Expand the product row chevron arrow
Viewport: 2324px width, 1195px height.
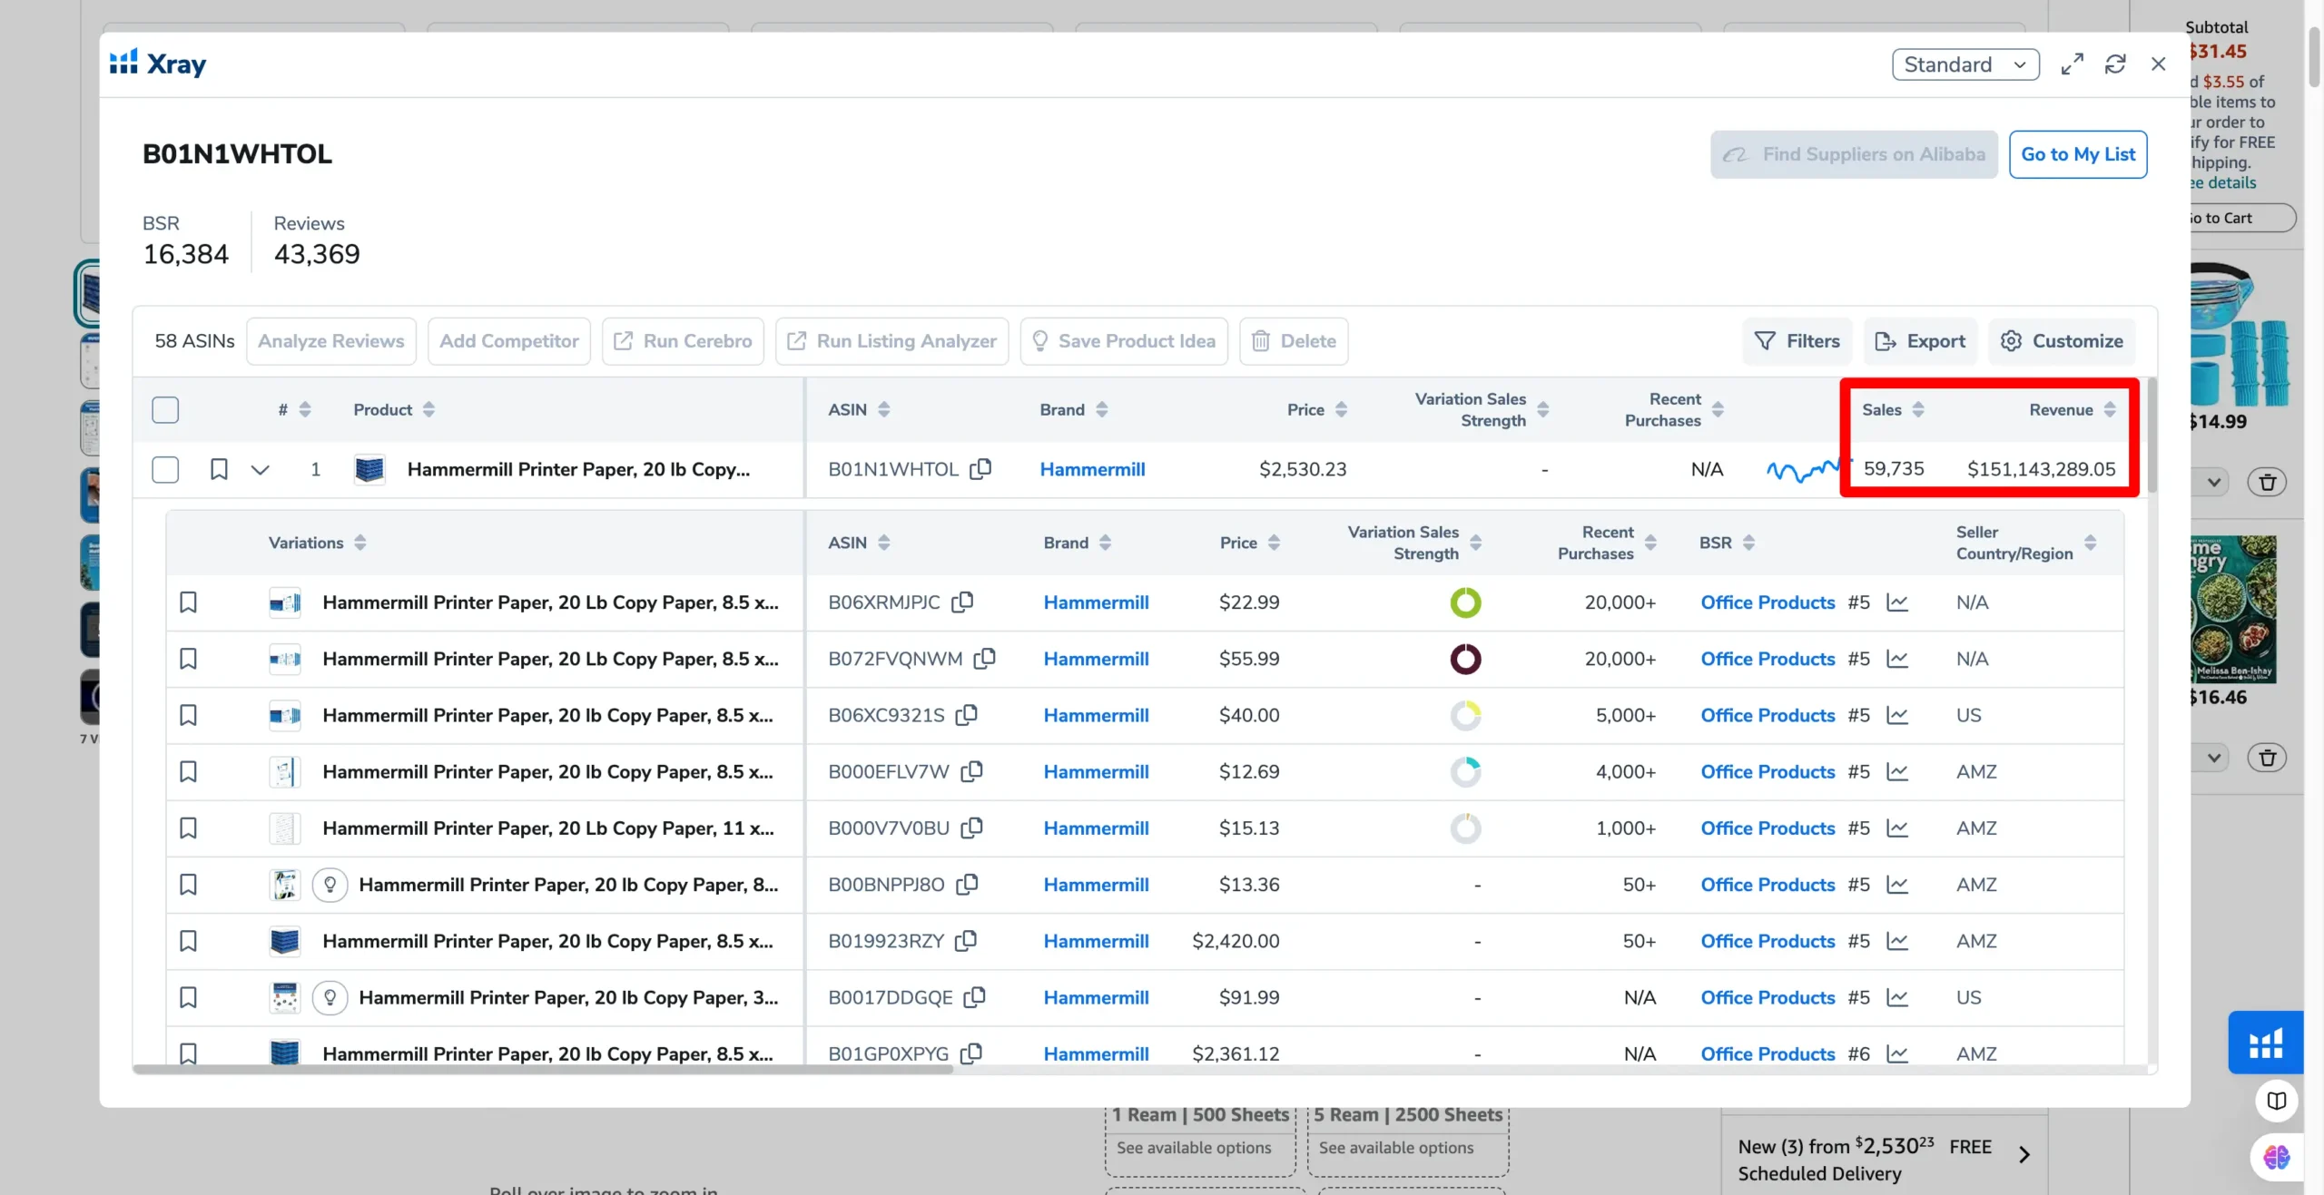click(x=258, y=469)
